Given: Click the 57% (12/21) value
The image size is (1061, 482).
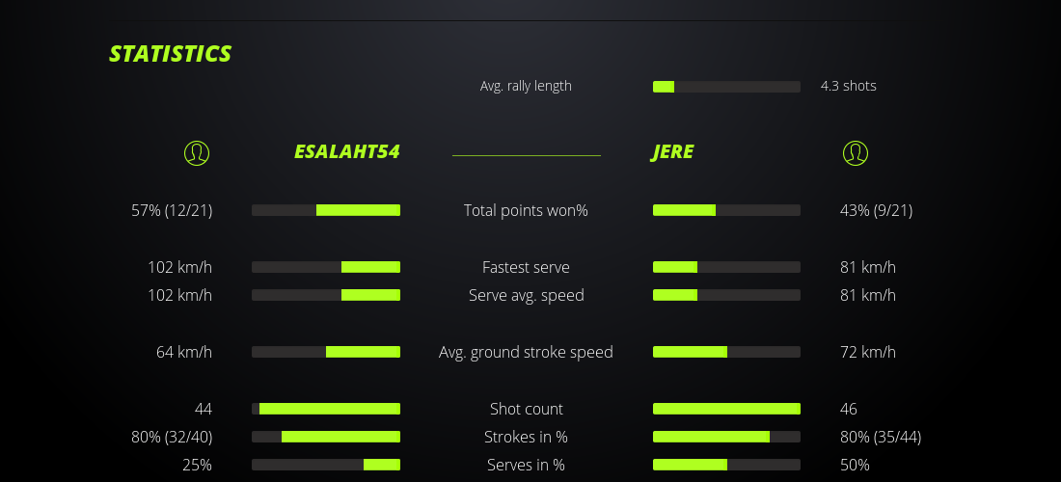Looking at the screenshot, I should pos(172,210).
